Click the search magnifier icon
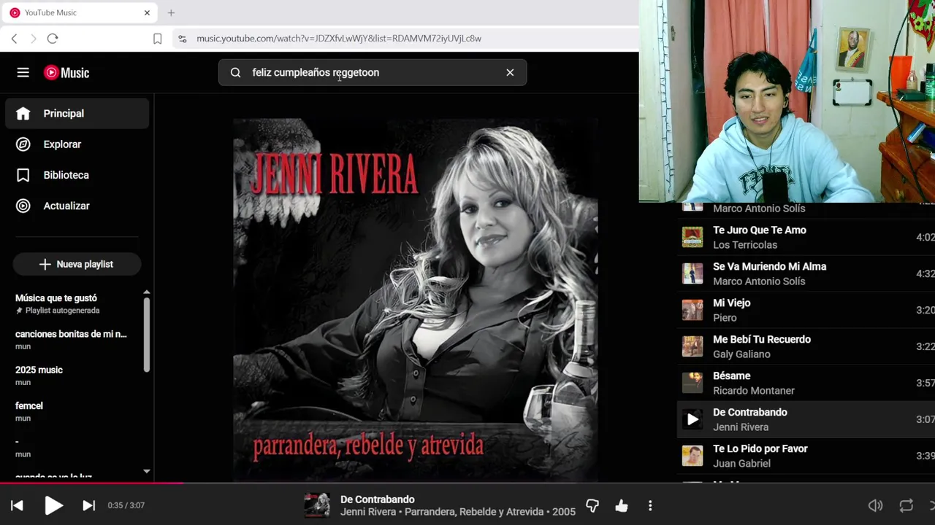Screen dimensions: 935x525 coord(235,72)
